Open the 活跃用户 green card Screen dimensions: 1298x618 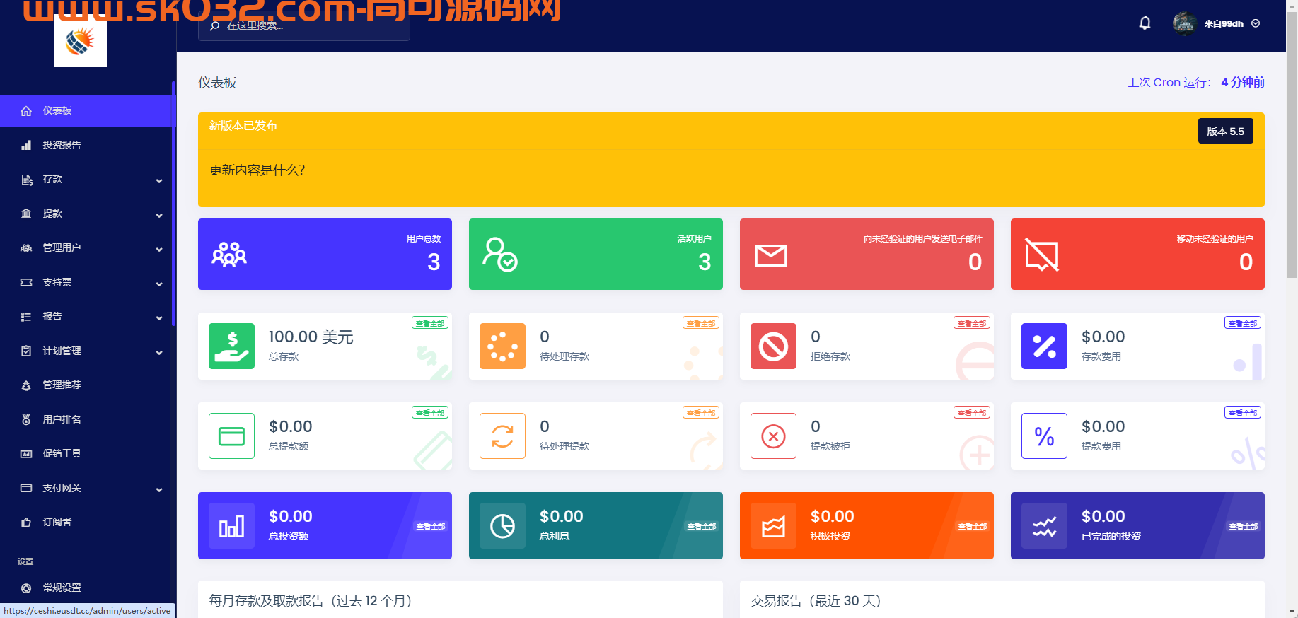coord(596,254)
